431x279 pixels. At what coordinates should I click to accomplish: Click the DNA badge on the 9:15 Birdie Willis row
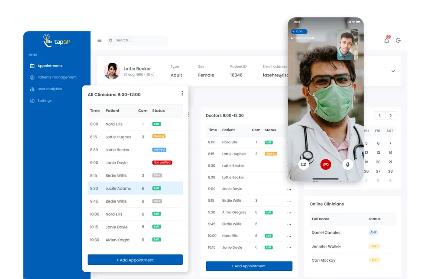(157, 175)
